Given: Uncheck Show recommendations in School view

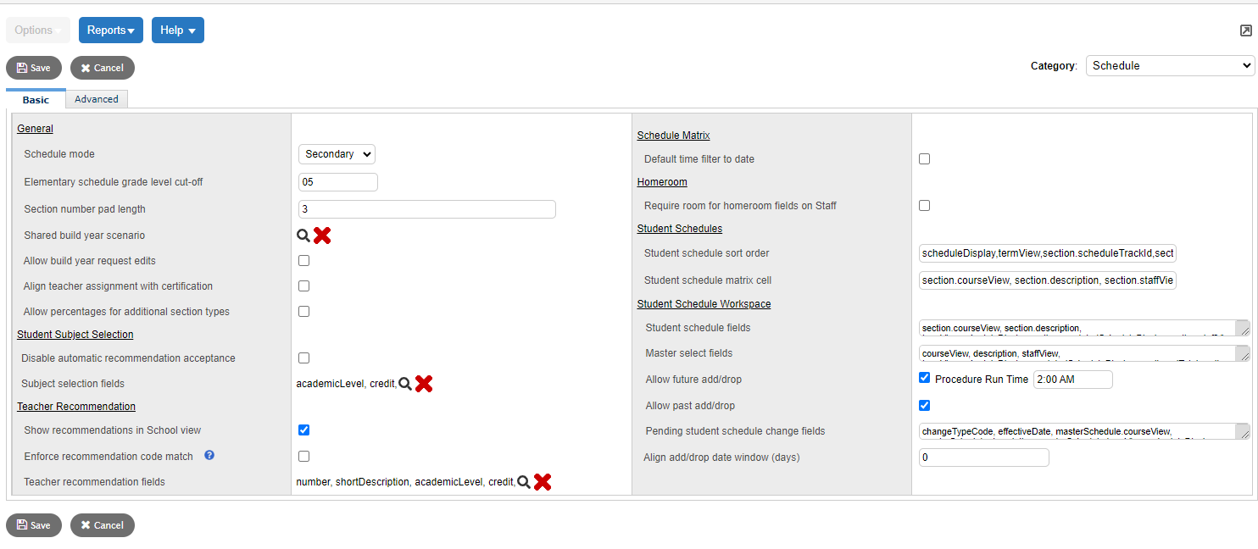Looking at the screenshot, I should click(303, 430).
